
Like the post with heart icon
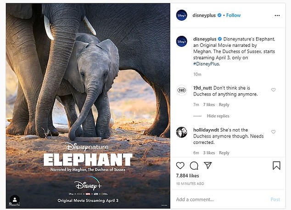click(x=180, y=165)
